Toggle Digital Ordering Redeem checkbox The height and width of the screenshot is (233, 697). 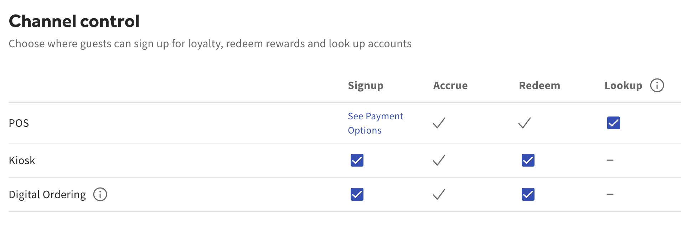(x=528, y=195)
